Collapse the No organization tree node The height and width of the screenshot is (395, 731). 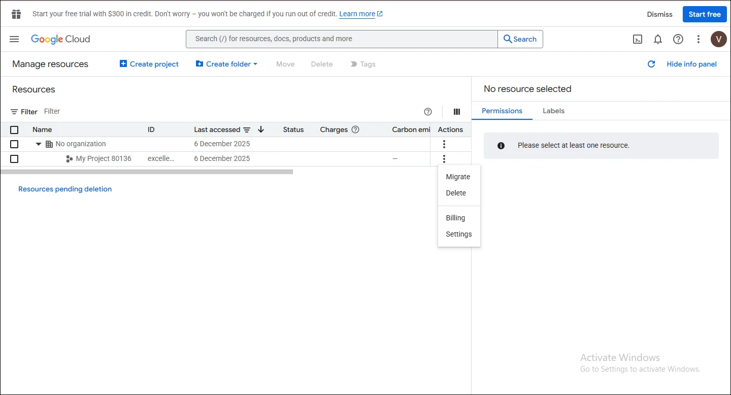tap(39, 144)
